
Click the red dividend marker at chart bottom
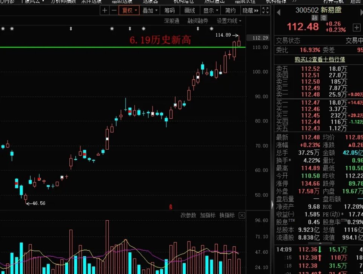171,207
